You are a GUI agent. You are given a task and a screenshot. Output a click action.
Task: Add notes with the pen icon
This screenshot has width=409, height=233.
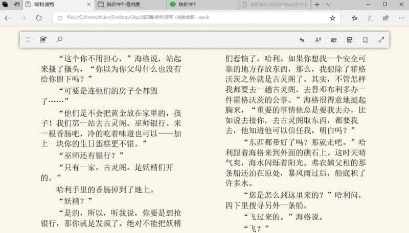point(370,18)
